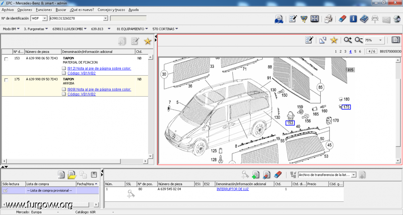Print using the printer icon

(328, 19)
